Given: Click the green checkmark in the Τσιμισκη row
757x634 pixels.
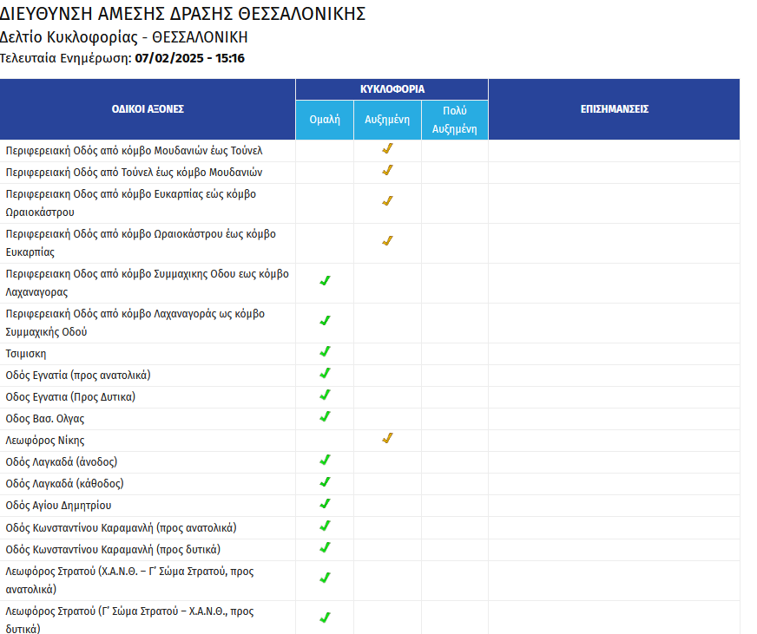Looking at the screenshot, I should pos(325,352).
